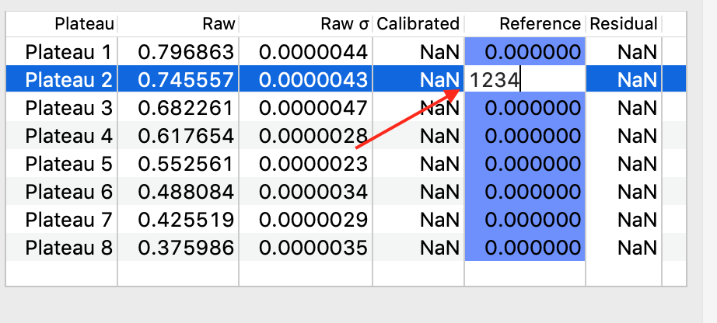Screen dimensions: 717x323
Task: Click the Reference field containing 1234
Action: 525,79
